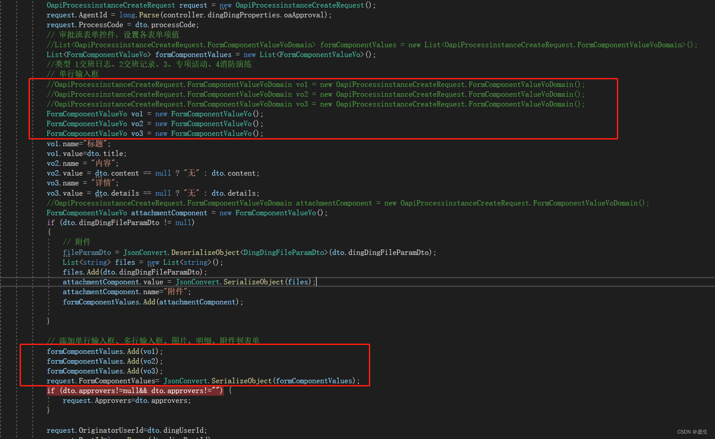Place cursor on request.AgentId = long.Parse line

click(189, 15)
